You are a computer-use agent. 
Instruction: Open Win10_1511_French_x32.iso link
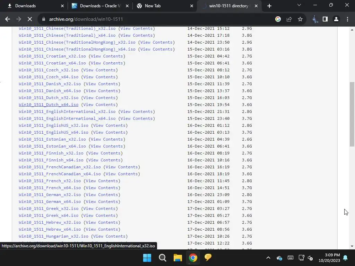click(50, 181)
